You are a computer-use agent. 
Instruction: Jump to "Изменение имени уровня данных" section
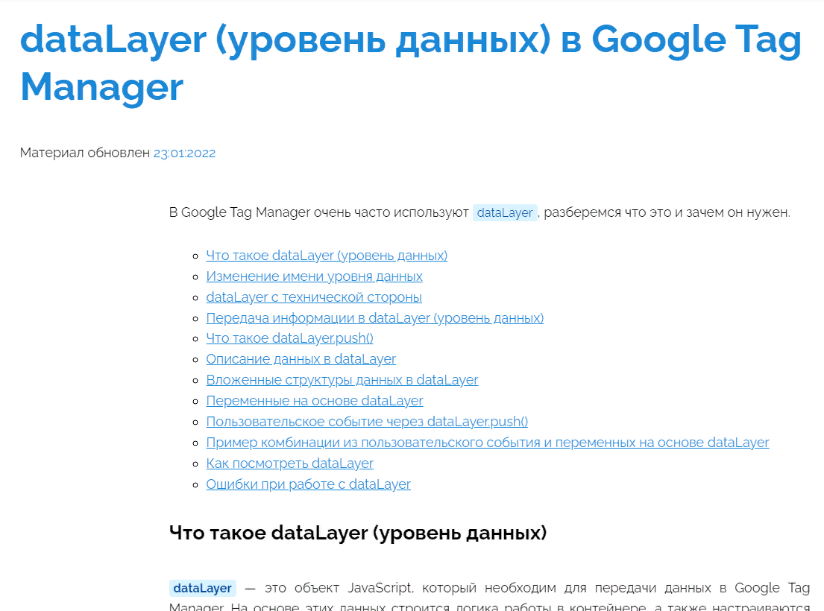click(314, 276)
